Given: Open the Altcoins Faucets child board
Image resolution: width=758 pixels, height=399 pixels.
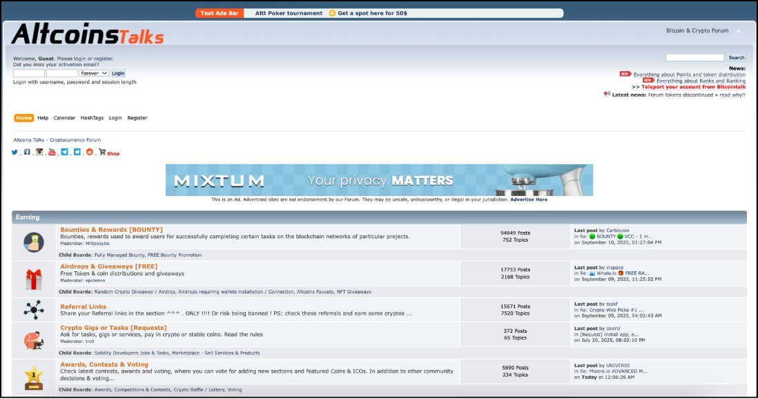Looking at the screenshot, I should [315, 291].
